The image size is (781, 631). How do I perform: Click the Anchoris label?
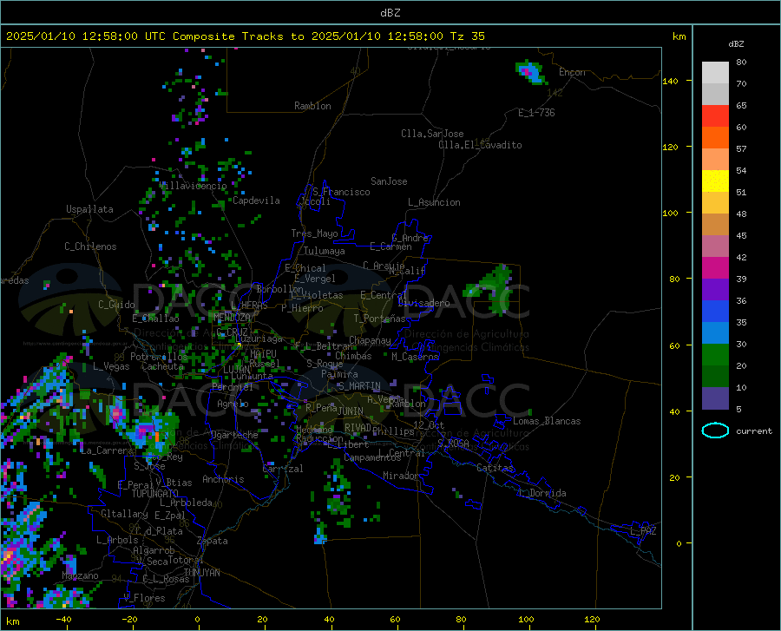point(223,479)
